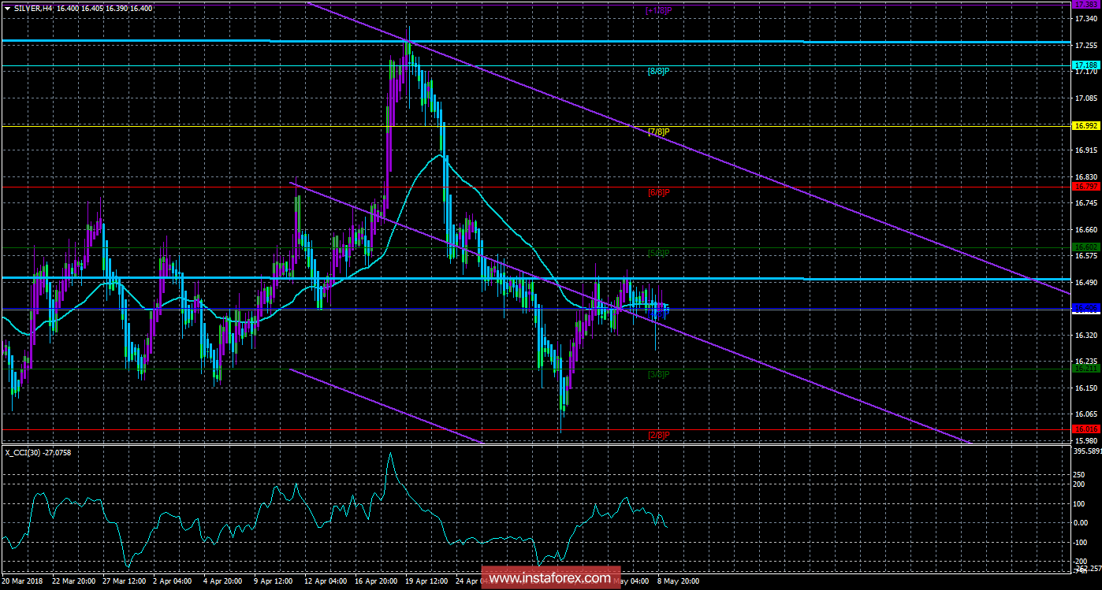Image resolution: width=1102 pixels, height=590 pixels.
Task: Click the 20 Mar 2018 date label
Action: pyautogui.click(x=24, y=582)
